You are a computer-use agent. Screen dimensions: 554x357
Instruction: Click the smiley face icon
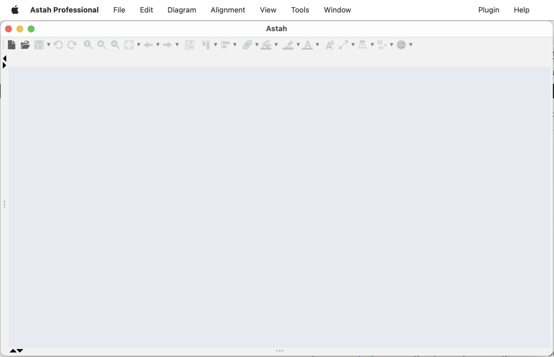pyautogui.click(x=402, y=45)
